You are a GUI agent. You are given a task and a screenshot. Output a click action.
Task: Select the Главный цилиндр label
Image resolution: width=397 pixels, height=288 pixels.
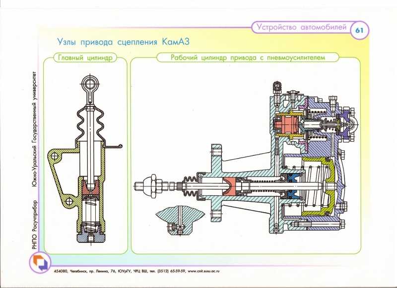pyautogui.click(x=85, y=58)
